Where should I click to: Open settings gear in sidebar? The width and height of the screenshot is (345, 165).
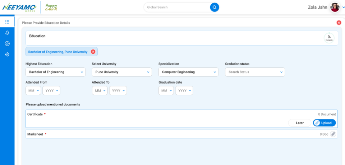point(7,54)
